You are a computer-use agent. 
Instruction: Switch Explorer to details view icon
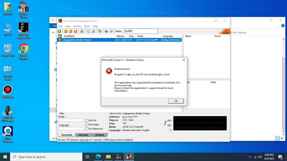click(278, 138)
